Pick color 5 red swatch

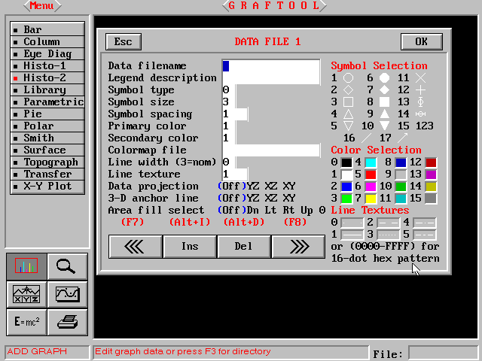point(371,174)
